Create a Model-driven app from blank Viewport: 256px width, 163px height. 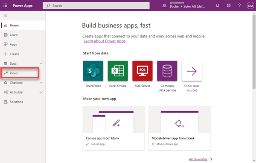(x=180, y=128)
